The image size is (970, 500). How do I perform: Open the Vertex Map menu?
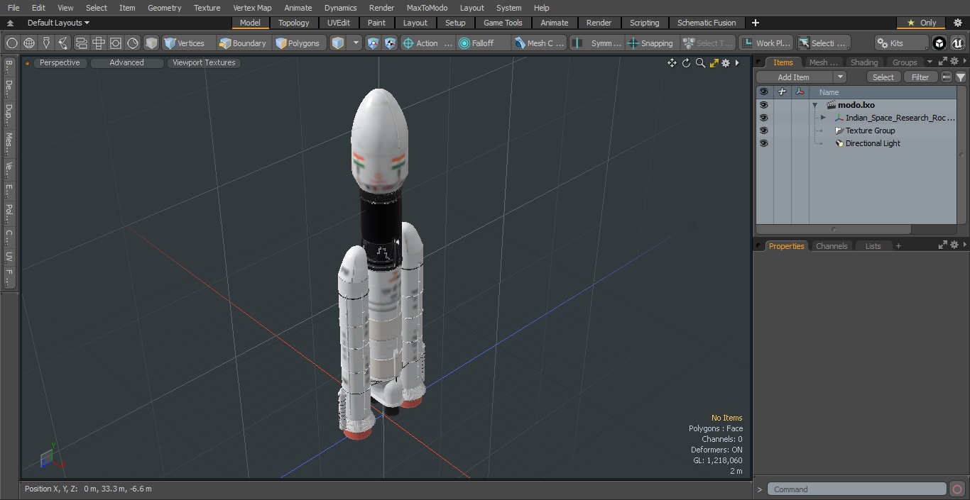pos(252,8)
